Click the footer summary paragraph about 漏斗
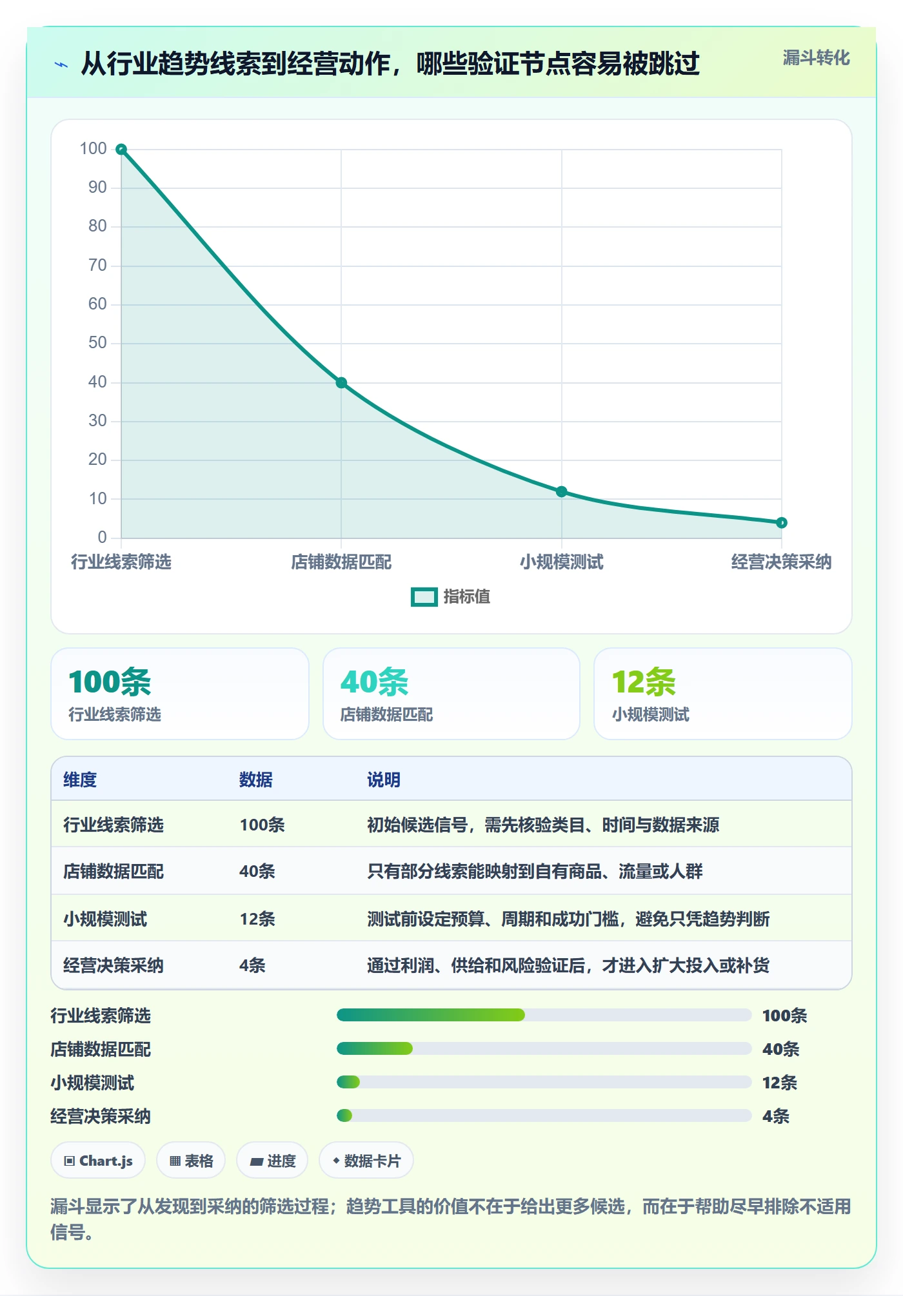Screen dimensions: 903x1296 pos(451,1219)
